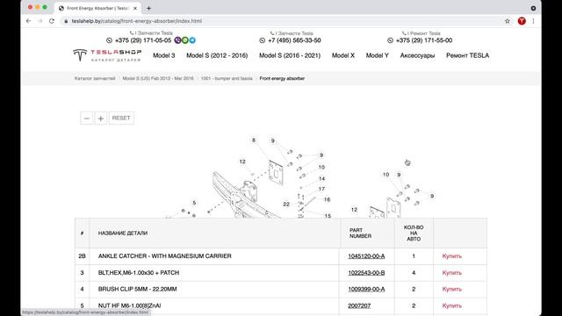This screenshot has height=316, width=562.
Task: Click the Tesla Shop logo
Action: (107, 55)
